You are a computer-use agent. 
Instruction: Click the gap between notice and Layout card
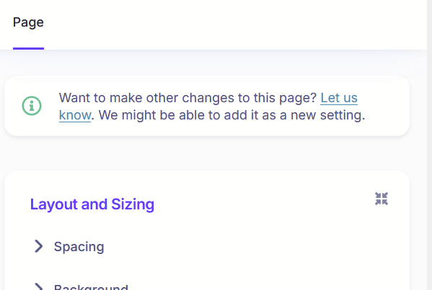click(207, 153)
